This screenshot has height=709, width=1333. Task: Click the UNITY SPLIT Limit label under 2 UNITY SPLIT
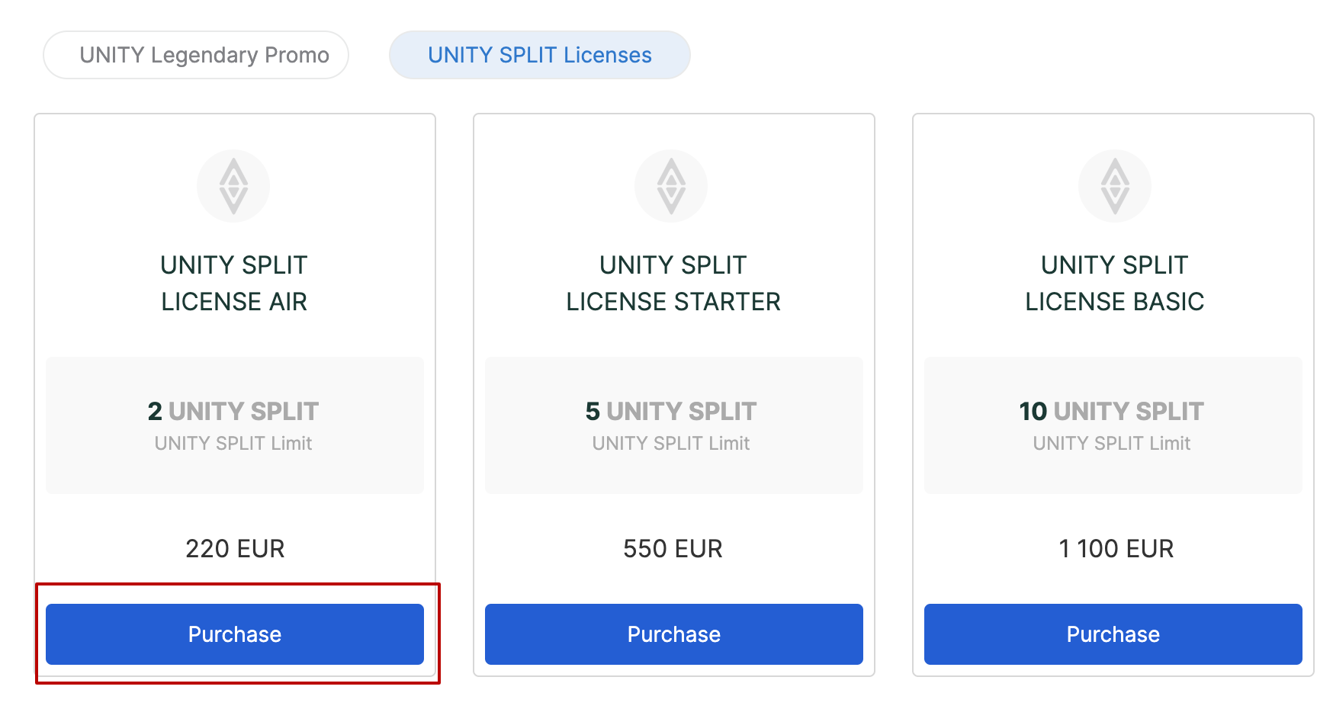point(233,443)
